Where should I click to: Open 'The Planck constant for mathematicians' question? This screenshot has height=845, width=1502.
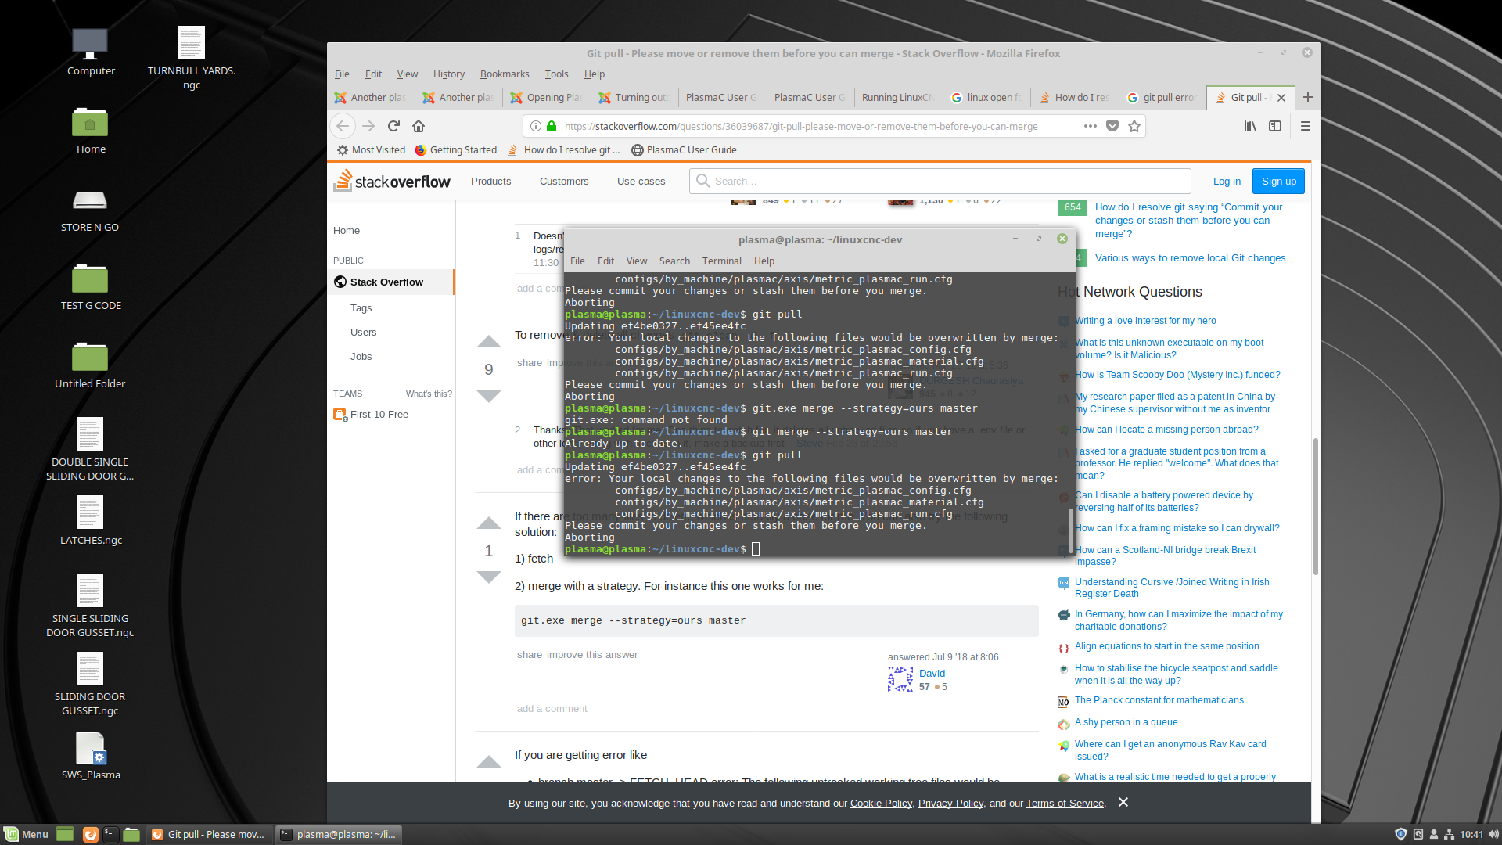[1159, 700]
